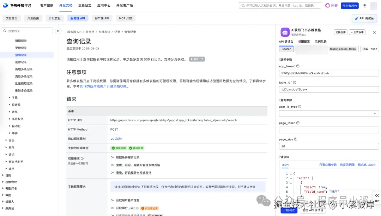
Task: Switch to 开发指南 tab
Action: click(33, 18)
